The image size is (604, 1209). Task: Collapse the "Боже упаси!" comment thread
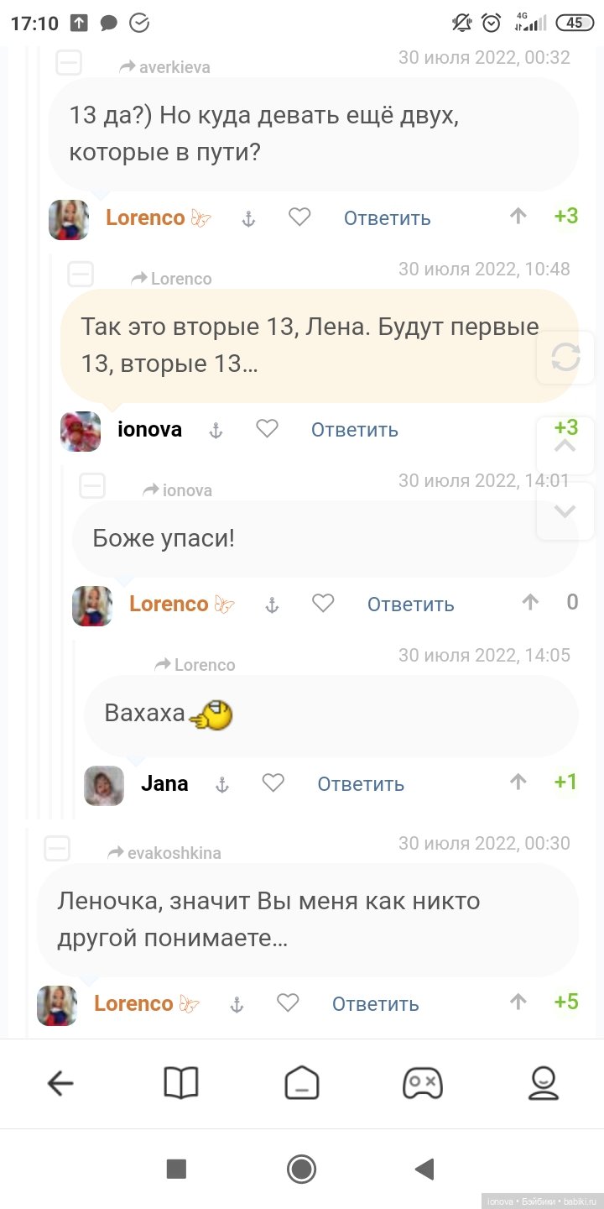tap(92, 485)
